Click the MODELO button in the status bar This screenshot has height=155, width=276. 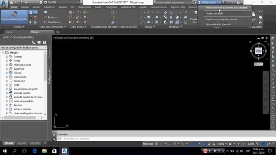coord(148,144)
